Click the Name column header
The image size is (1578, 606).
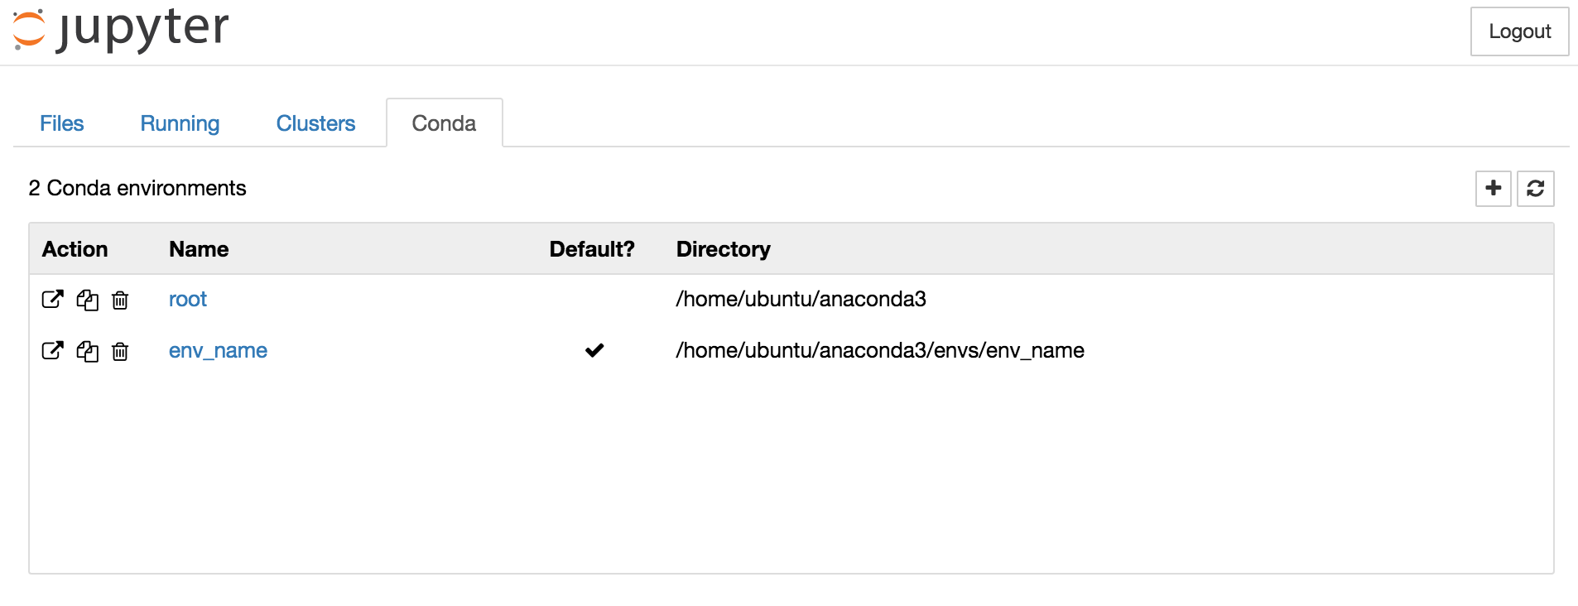(x=199, y=249)
